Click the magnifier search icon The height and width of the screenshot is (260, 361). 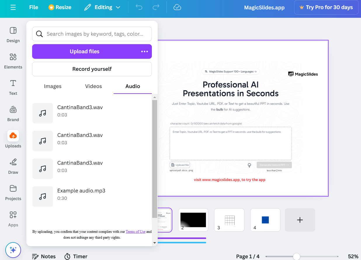coord(39,34)
